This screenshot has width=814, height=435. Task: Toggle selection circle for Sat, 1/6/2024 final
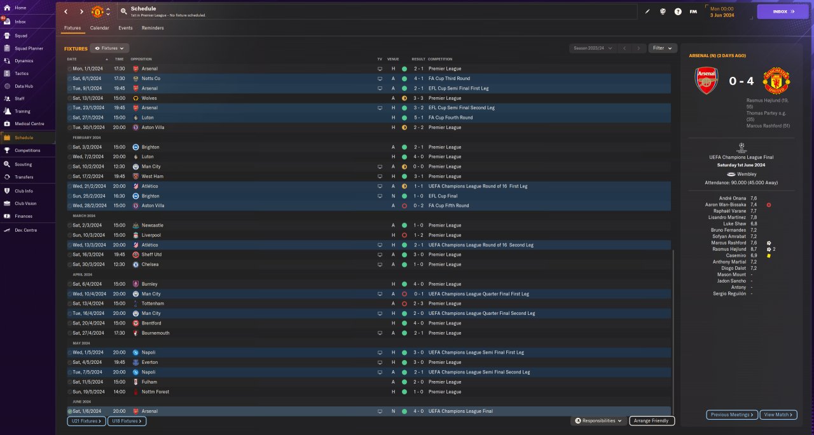[x=70, y=412]
